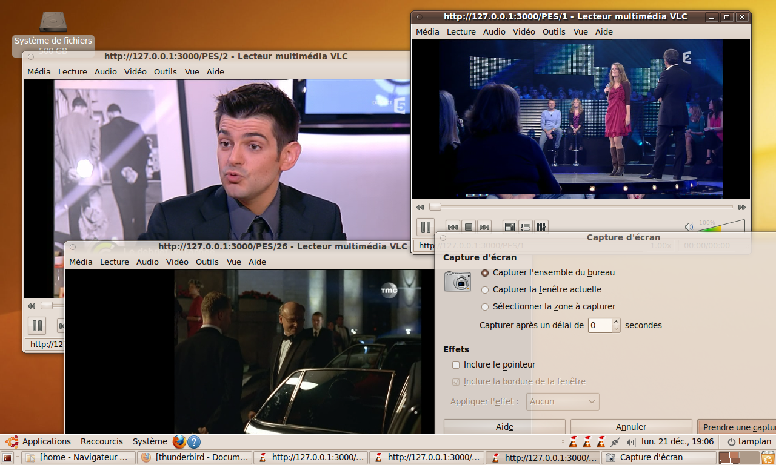Viewport: 776px width, 465px height.
Task: Adjust the volume slider in PES/1 window
Action: click(721, 226)
